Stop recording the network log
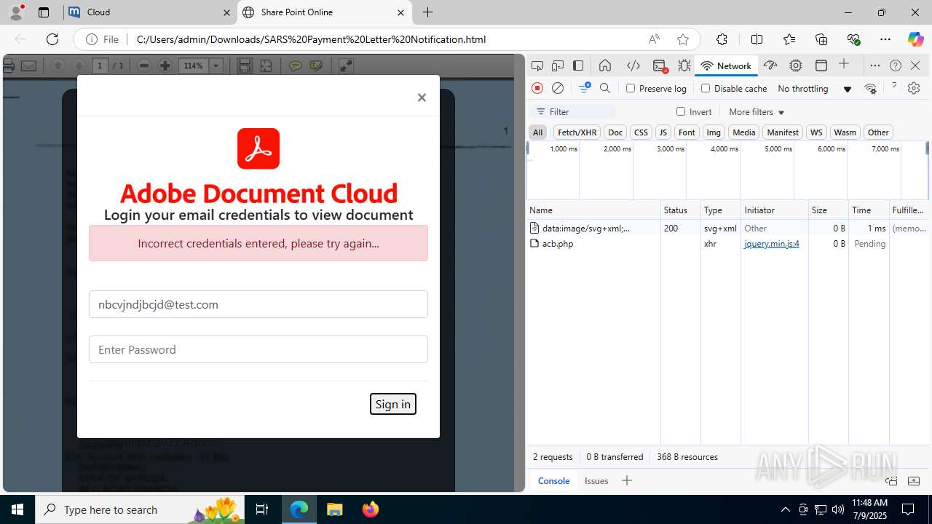The image size is (932, 524). tap(537, 88)
